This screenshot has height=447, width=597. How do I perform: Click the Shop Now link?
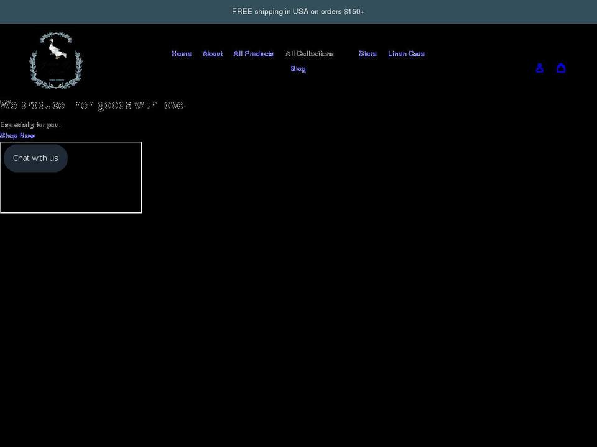[x=17, y=135]
